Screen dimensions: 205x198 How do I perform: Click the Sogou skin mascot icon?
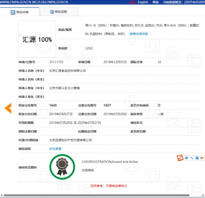tap(202, 158)
